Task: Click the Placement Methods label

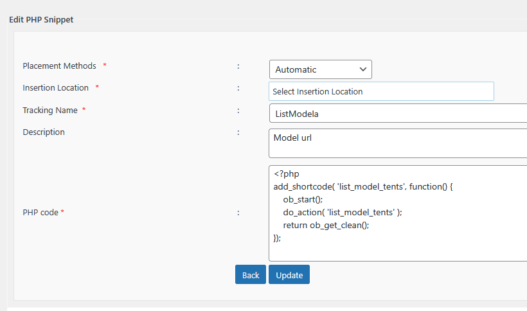Action: (59, 66)
